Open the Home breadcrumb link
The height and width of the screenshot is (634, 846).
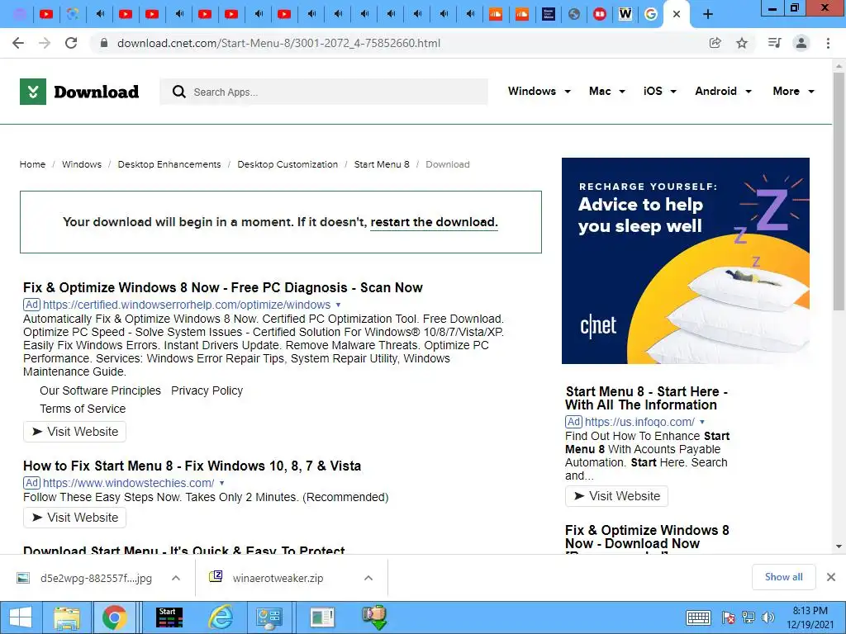point(32,164)
